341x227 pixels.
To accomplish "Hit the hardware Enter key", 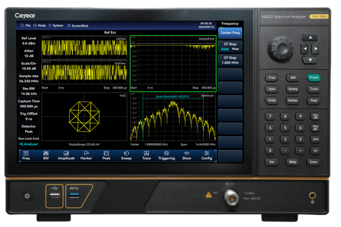I will [314, 162].
